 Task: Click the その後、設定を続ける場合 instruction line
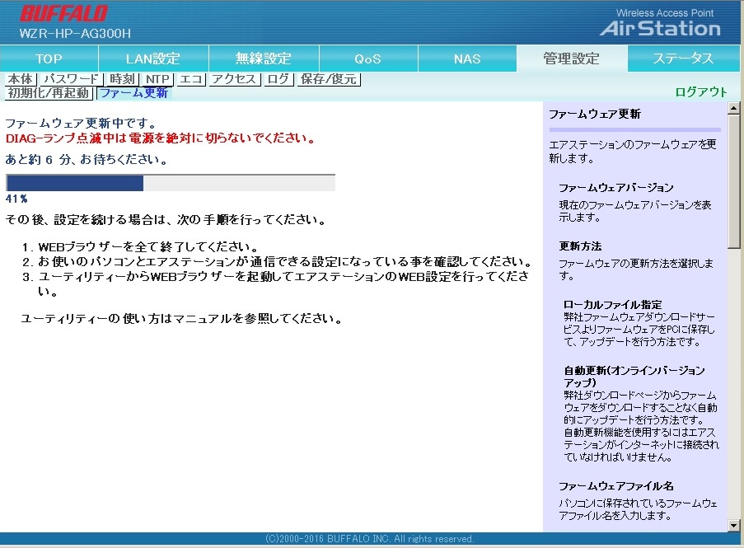166,220
